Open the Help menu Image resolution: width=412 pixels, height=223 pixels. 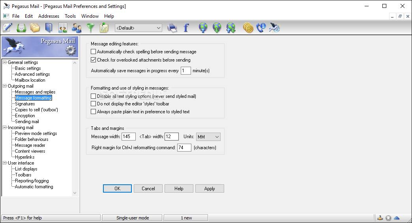(x=109, y=16)
